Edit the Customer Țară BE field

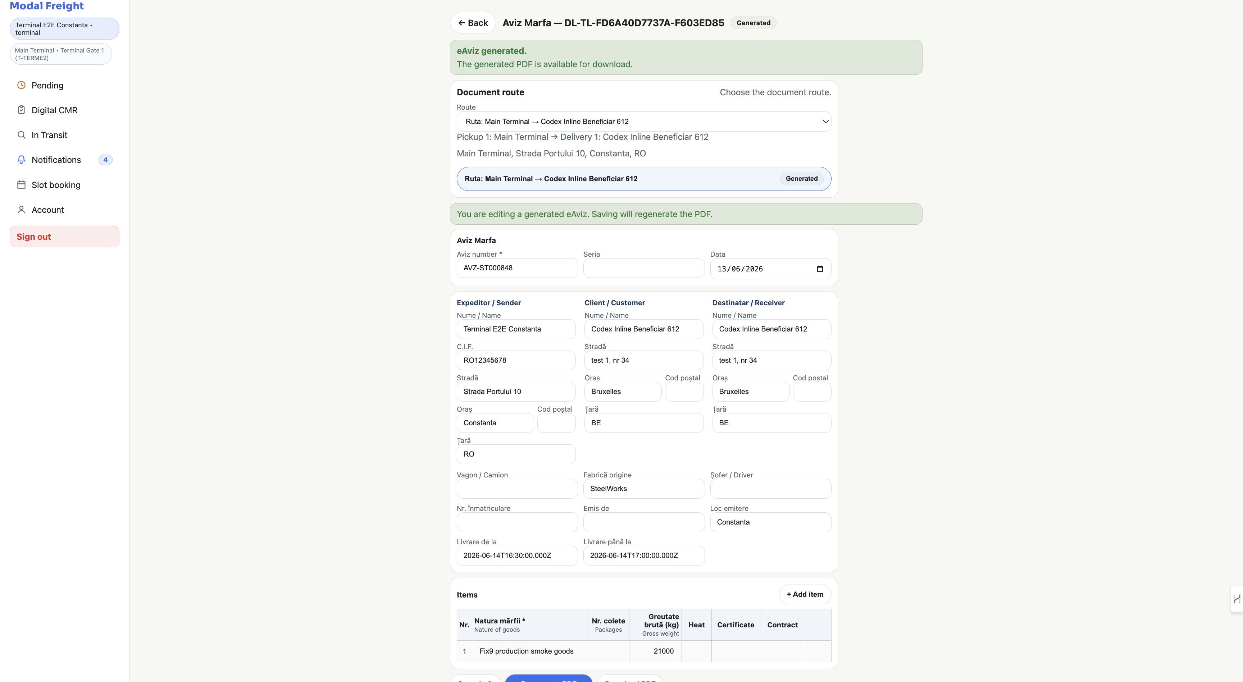point(644,423)
